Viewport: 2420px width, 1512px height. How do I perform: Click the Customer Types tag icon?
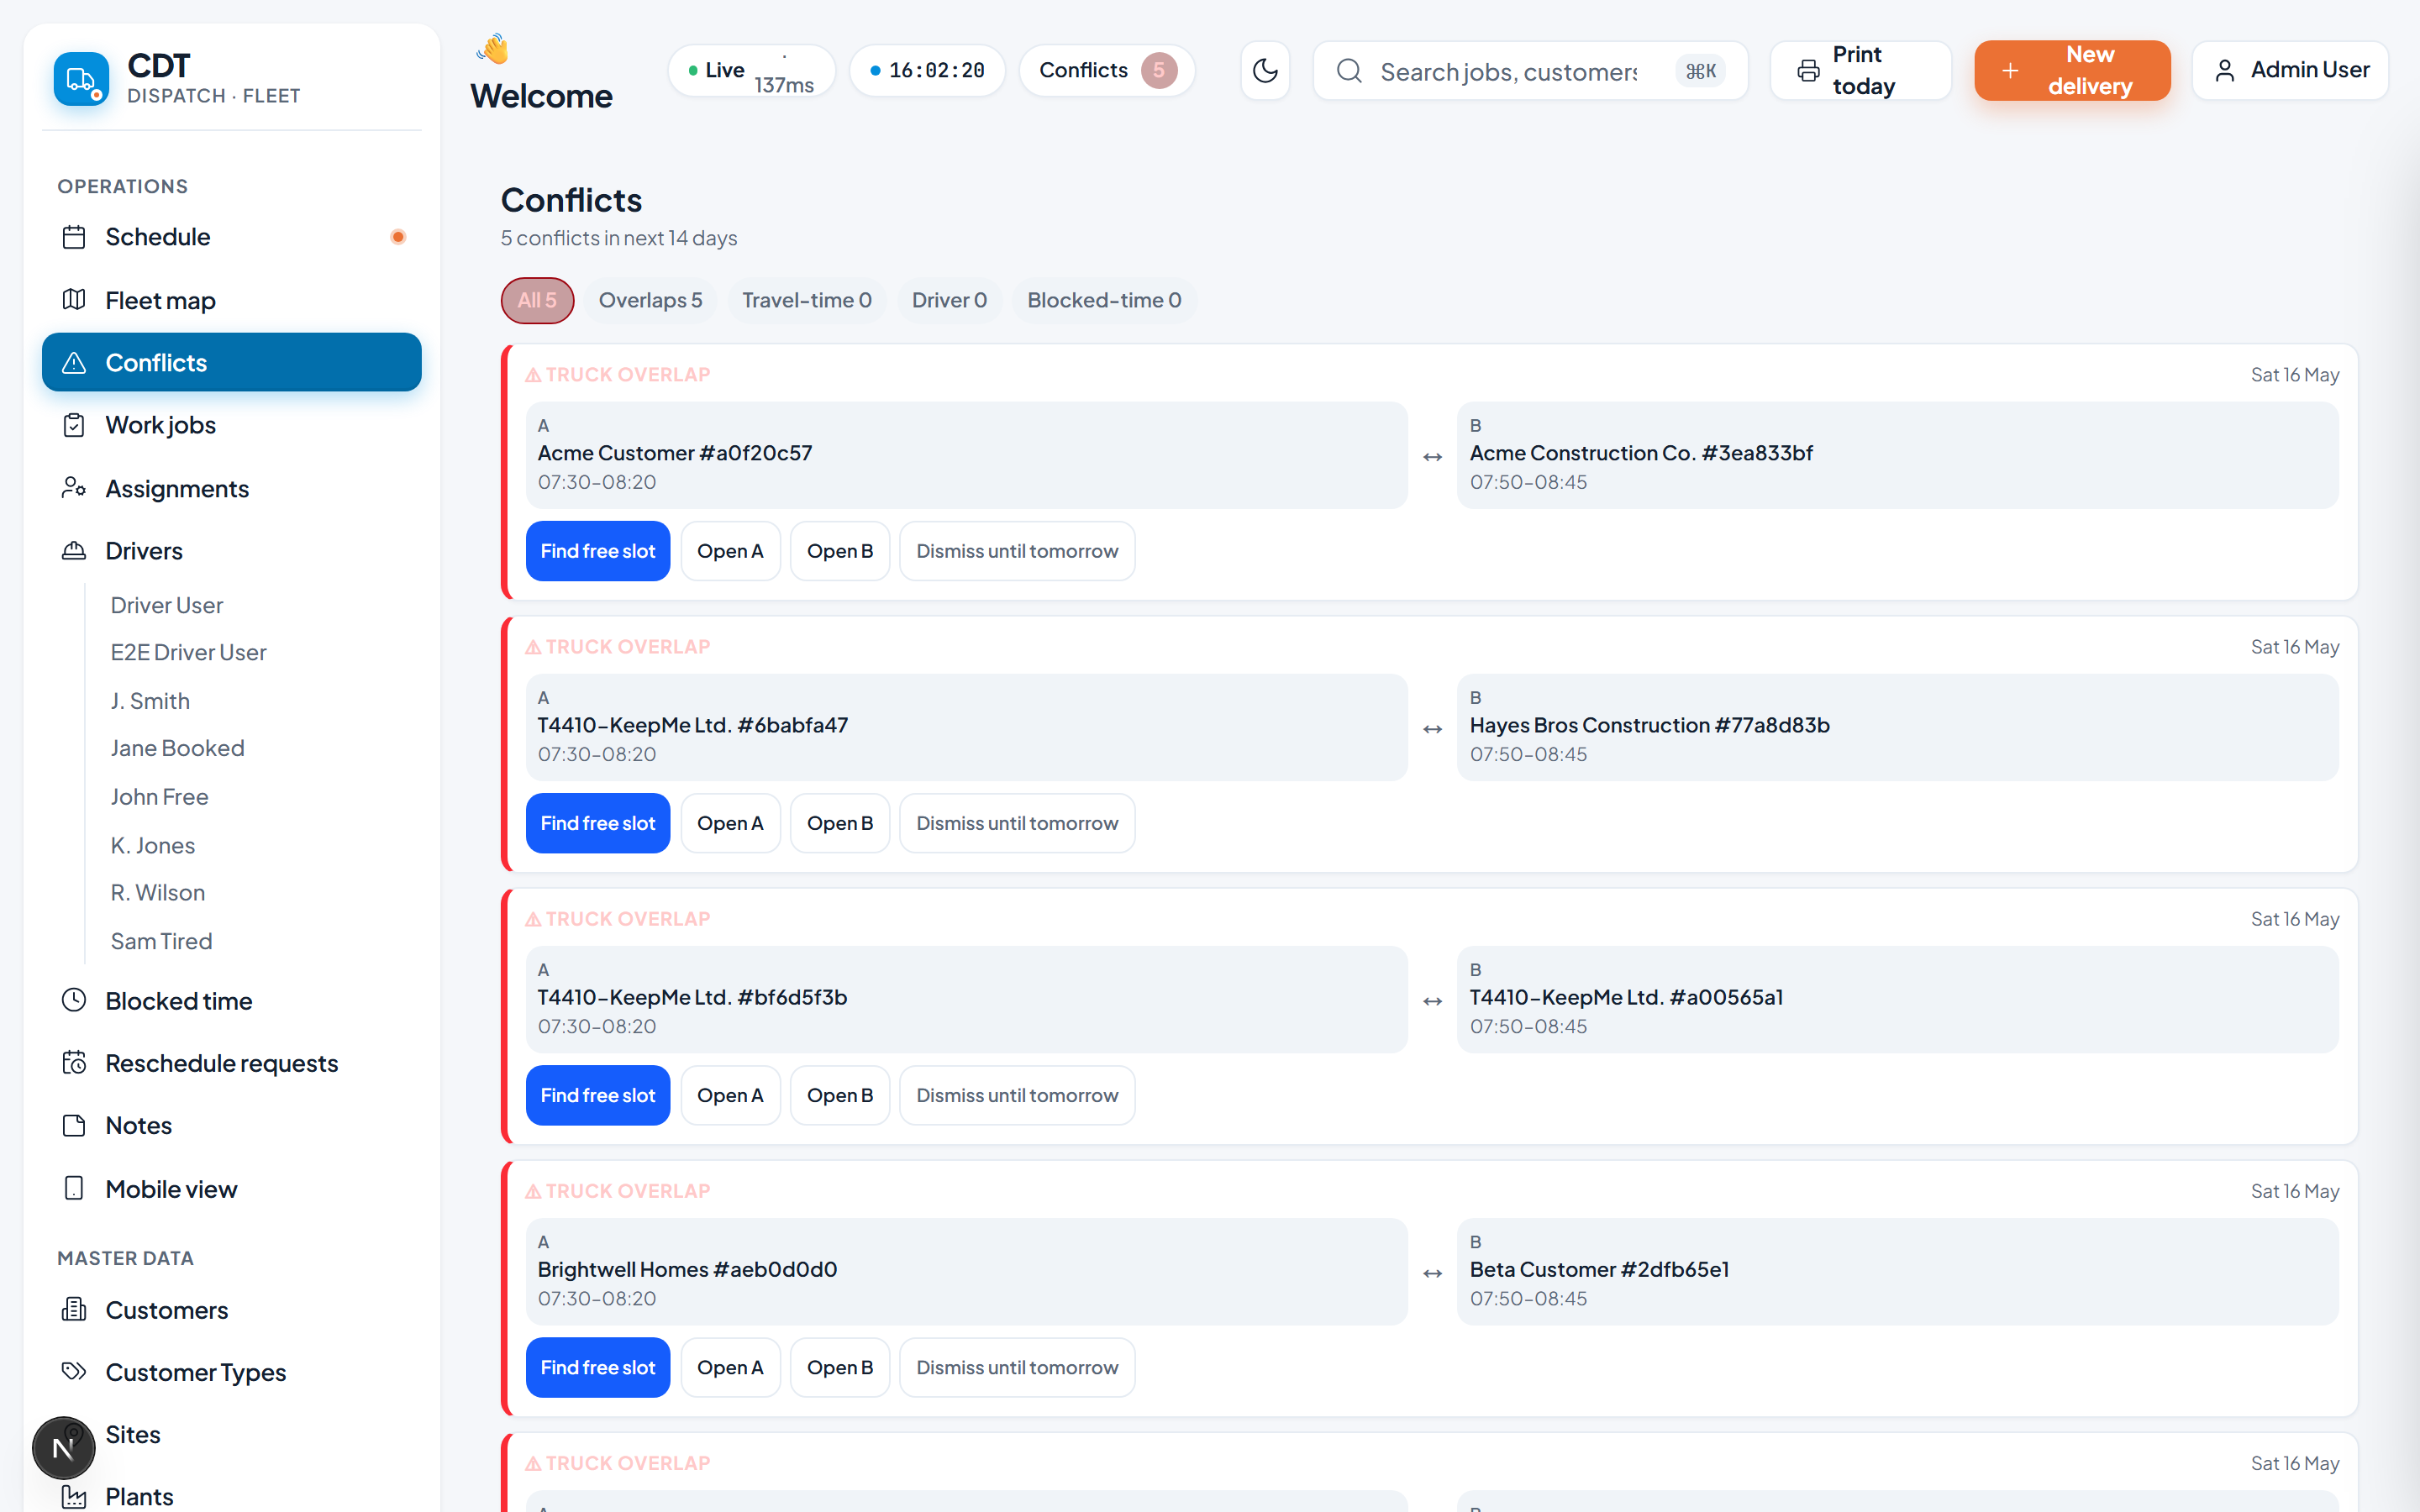pos(74,1372)
